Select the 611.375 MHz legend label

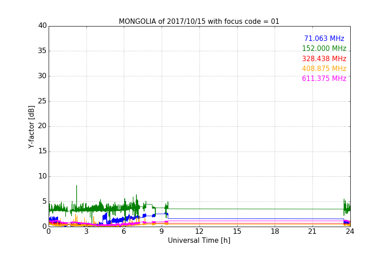point(324,79)
